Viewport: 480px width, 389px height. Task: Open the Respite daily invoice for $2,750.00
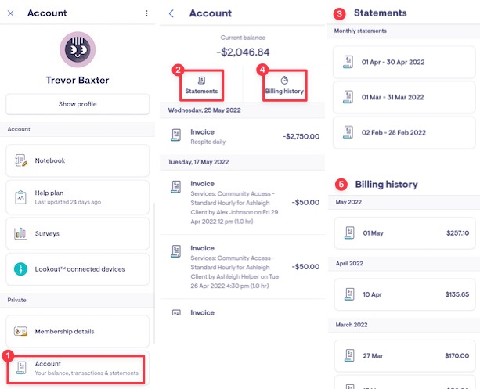click(244, 136)
